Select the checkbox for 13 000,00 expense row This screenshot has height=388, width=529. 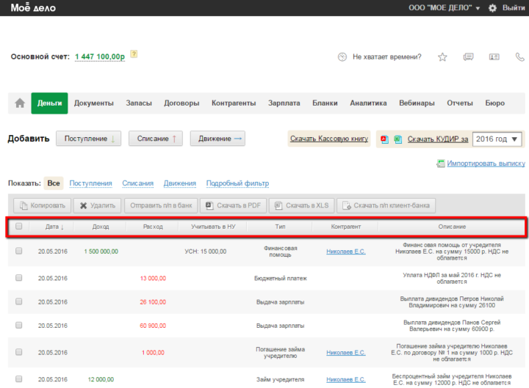[x=19, y=278]
